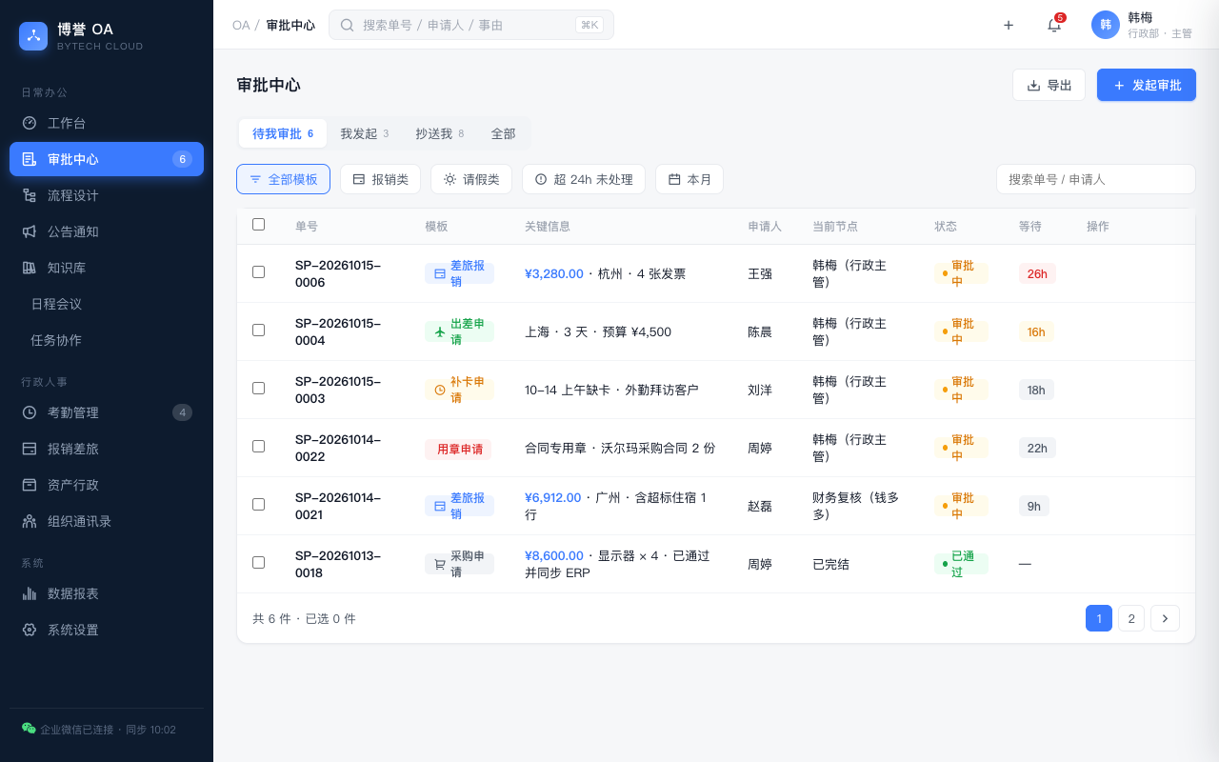
Task: Open 报销差旅 sidebar entry
Action: [x=107, y=449]
